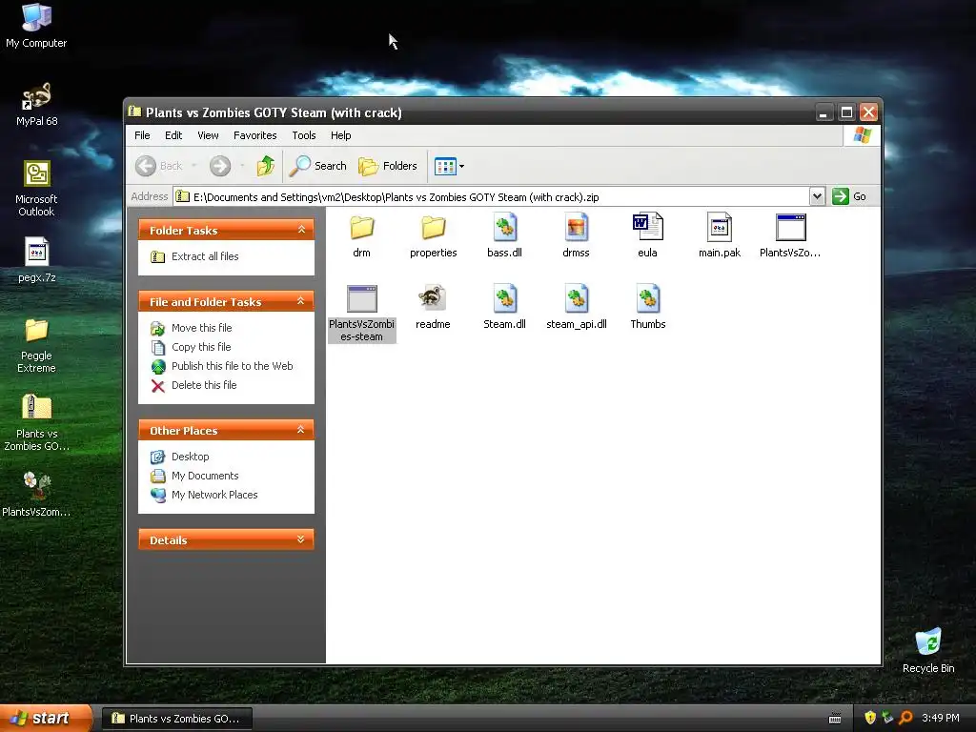The image size is (976, 732).
Task: Click the on-screen keyboard taskbar icon
Action: pos(835,719)
